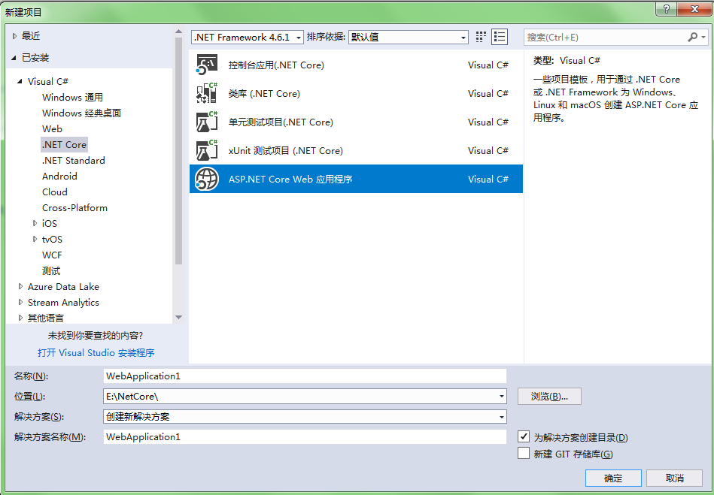Screen dimensions: 714x495
Task: Open the location path dropdown
Action: pos(502,397)
